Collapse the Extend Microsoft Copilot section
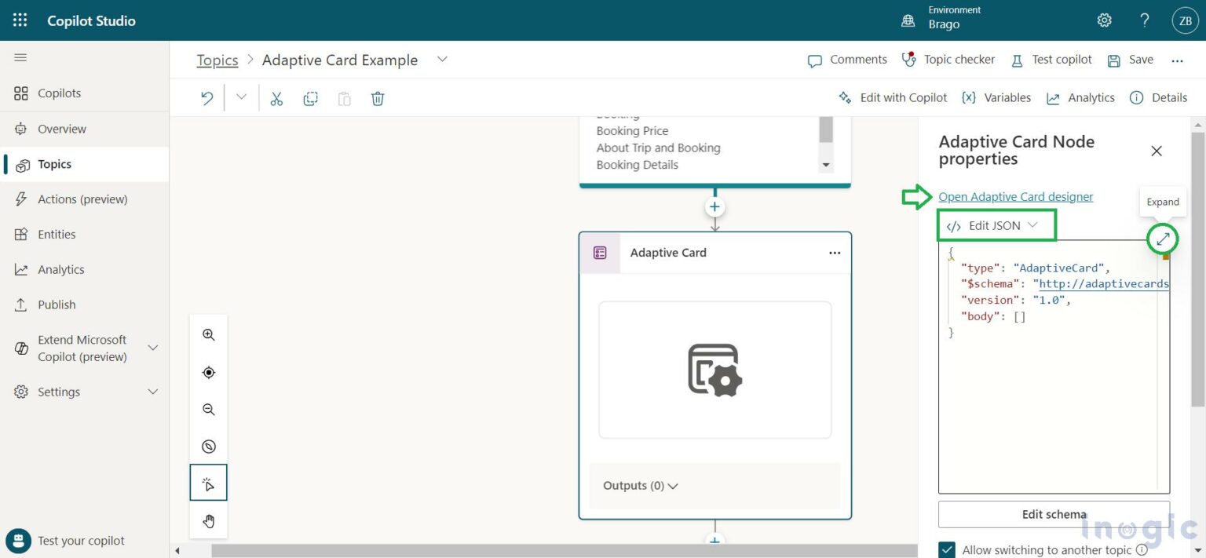This screenshot has height=558, width=1206. point(153,347)
